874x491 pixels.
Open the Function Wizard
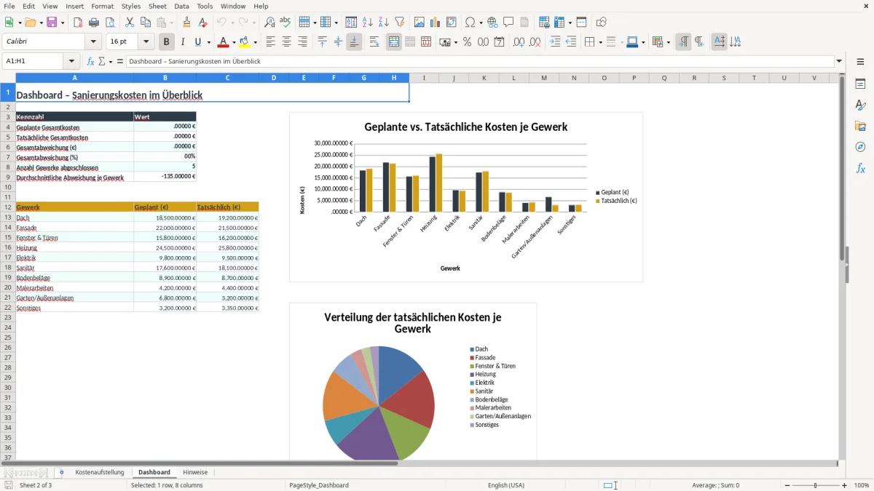click(91, 61)
